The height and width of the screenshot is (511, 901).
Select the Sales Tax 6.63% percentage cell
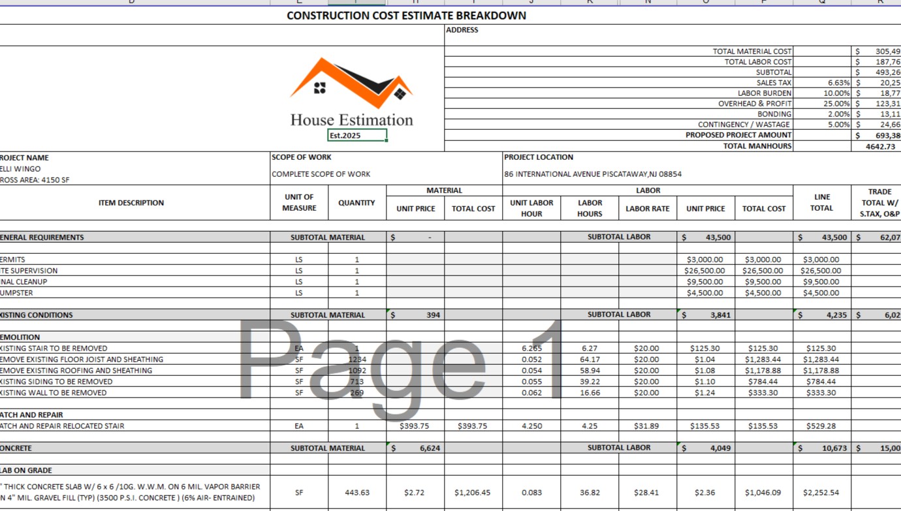pyautogui.click(x=822, y=83)
